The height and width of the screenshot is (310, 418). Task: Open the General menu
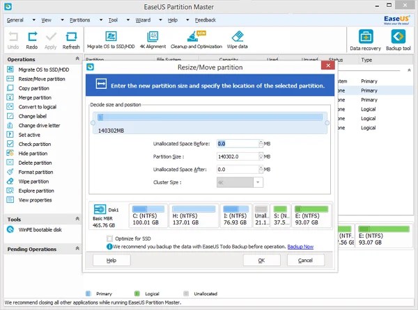pos(15,20)
